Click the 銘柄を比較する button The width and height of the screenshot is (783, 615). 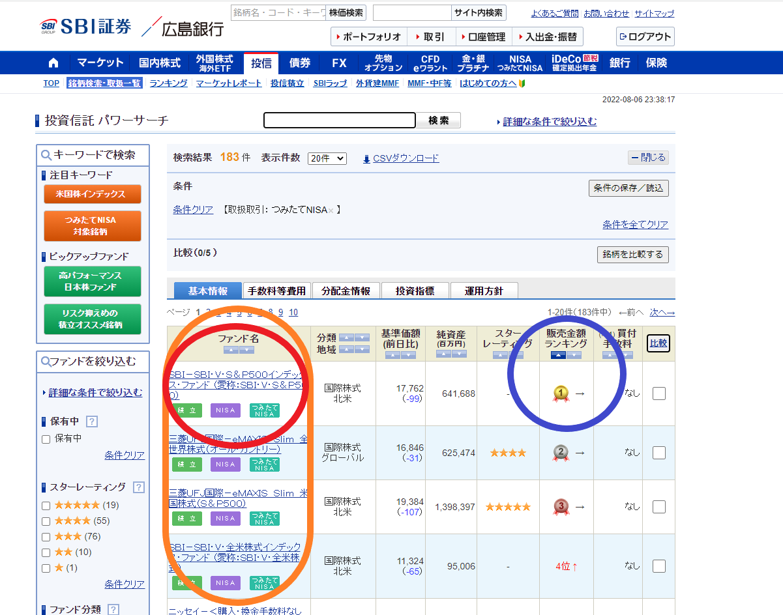[x=632, y=254]
